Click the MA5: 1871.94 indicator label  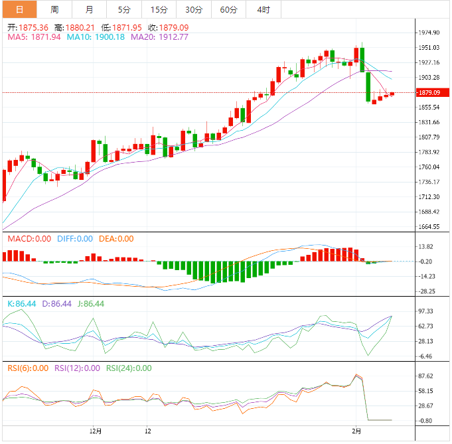tap(34, 37)
